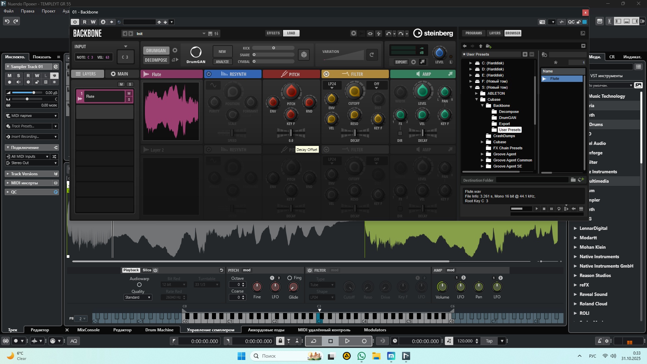This screenshot has height=364, width=647.
Task: Expand the Track Versions section
Action: point(8,174)
